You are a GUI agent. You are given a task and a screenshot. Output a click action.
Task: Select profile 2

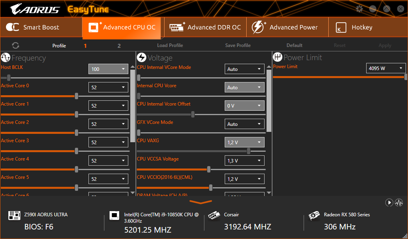tap(119, 46)
